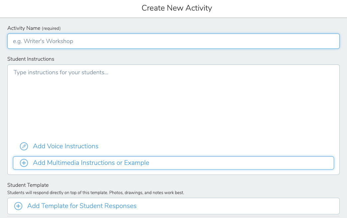Click the plus icon beside Template for Student Responses
Viewport: 347px width, 218px height.
[18, 206]
